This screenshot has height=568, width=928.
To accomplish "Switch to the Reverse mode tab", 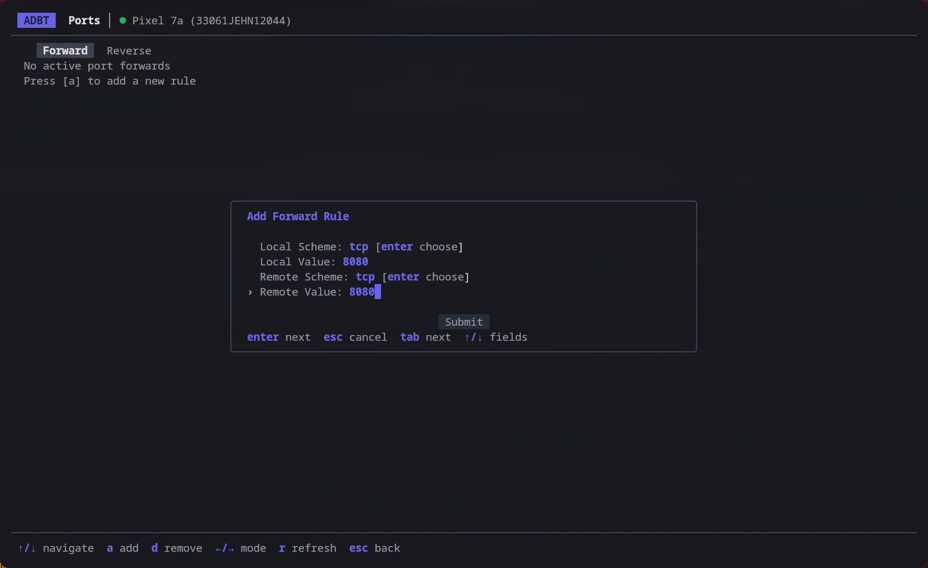I will click(x=129, y=51).
